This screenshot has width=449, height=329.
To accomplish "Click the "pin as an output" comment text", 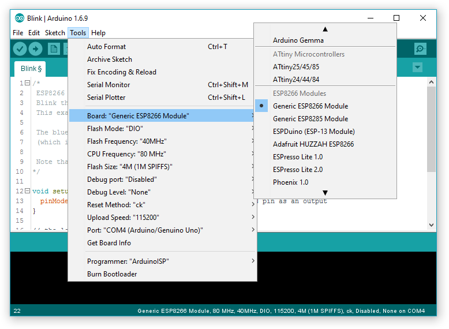I will [295, 201].
